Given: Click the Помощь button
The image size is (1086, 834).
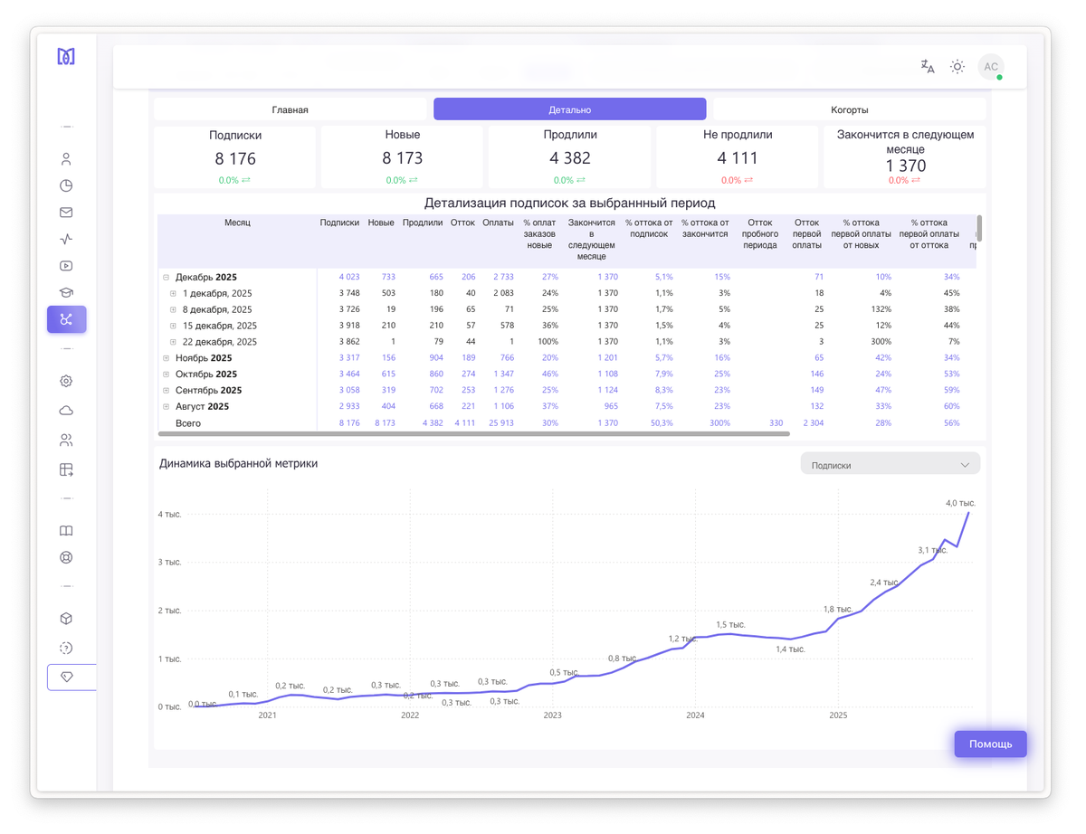Looking at the screenshot, I should (990, 744).
